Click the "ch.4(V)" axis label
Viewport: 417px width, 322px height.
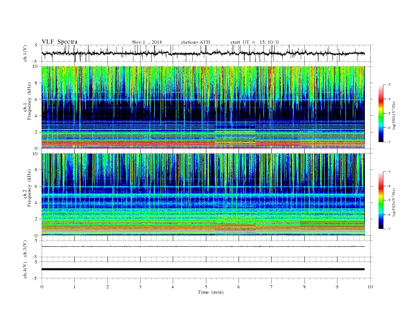[25, 270]
